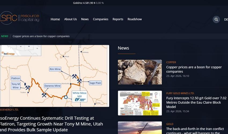This screenshot has width=228, height=134.
Task: Open the copper rock thumbnail
Action: point(140,72)
